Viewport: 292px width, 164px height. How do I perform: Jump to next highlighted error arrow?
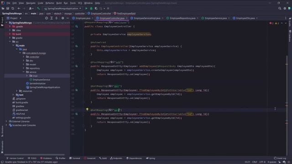[286, 23]
